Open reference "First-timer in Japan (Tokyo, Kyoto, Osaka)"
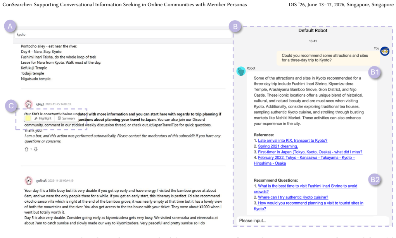This screenshot has height=238, width=396. click(x=310, y=152)
